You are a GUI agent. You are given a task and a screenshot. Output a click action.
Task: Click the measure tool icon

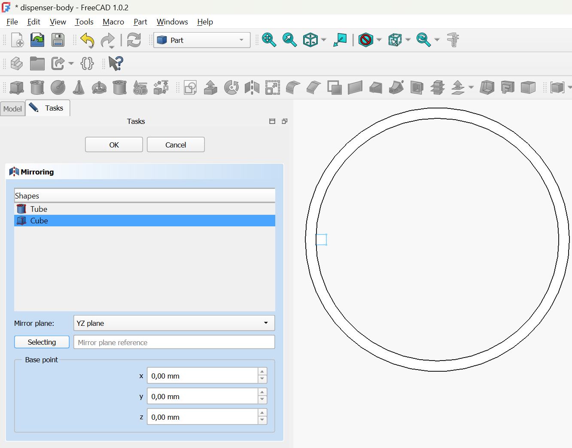pyautogui.click(x=453, y=40)
